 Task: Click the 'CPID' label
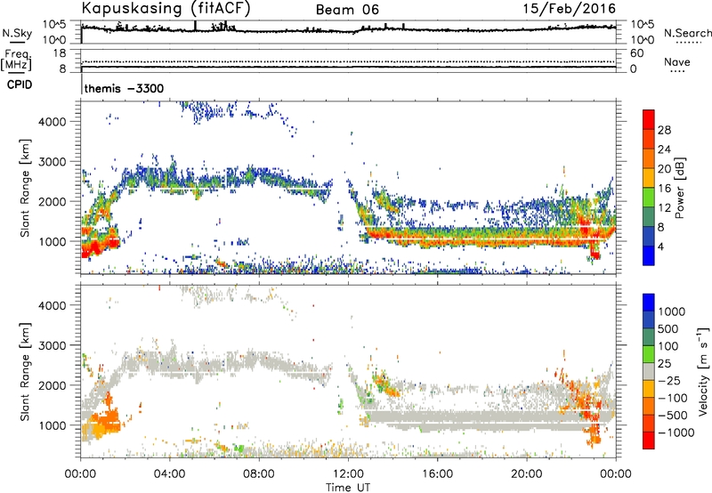pyautogui.click(x=20, y=85)
